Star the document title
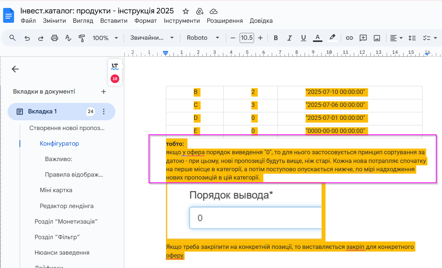The width and height of the screenshot is (442, 268). (x=185, y=11)
